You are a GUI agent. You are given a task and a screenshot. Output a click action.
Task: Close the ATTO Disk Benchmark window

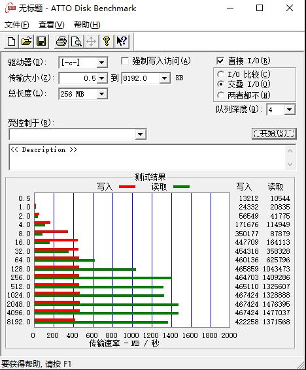coord(290,8)
